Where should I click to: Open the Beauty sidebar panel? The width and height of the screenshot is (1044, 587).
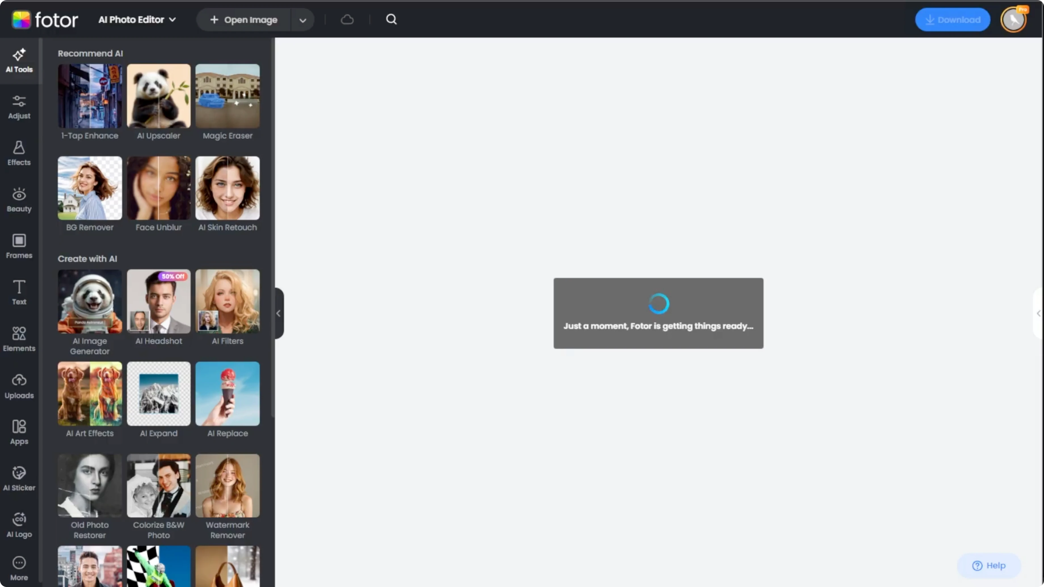pyautogui.click(x=19, y=200)
